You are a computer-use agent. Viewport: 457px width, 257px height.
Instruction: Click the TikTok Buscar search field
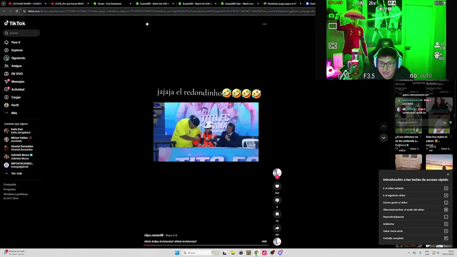coord(22,33)
